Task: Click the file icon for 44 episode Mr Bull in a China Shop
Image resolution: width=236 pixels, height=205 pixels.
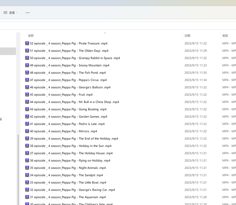Action: point(27,102)
